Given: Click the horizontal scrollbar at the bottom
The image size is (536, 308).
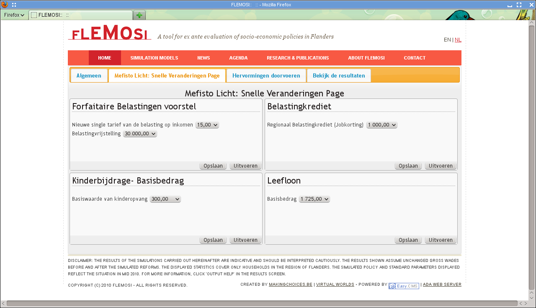Looking at the screenshot, I should point(262,303).
